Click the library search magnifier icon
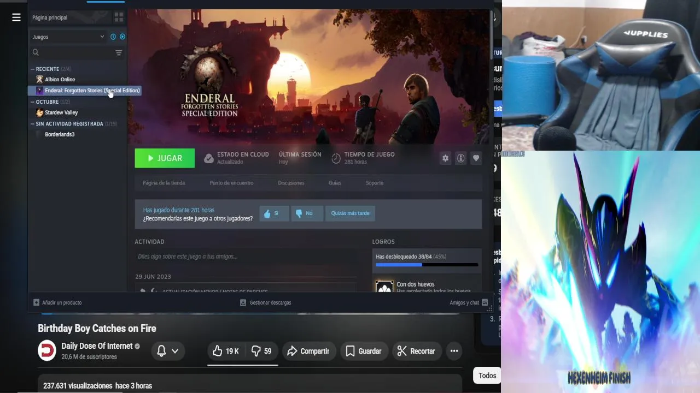The width and height of the screenshot is (700, 393). [36, 52]
